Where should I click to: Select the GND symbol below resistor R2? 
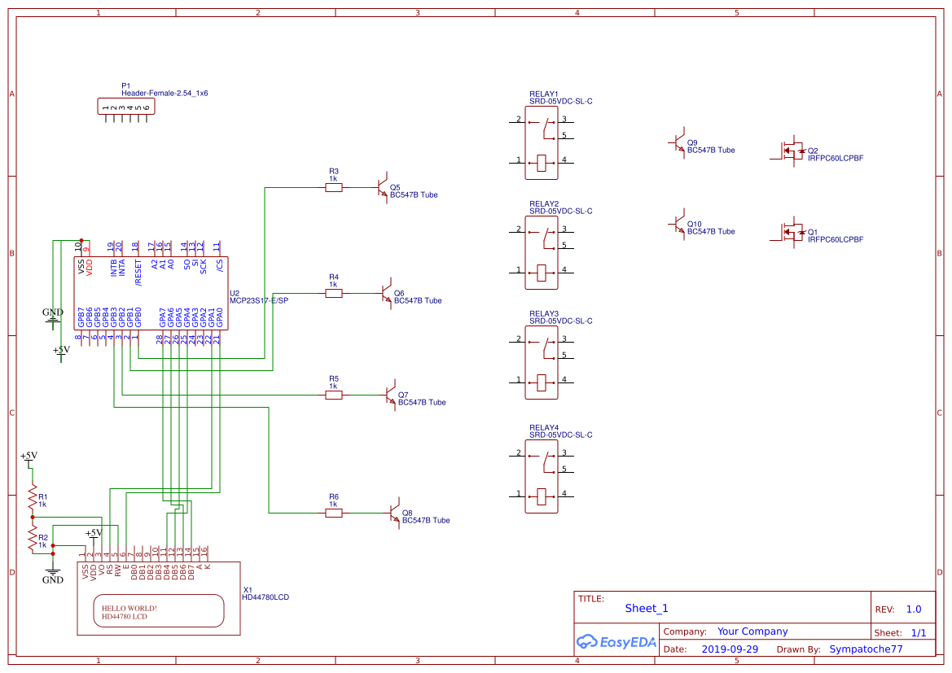[53, 575]
